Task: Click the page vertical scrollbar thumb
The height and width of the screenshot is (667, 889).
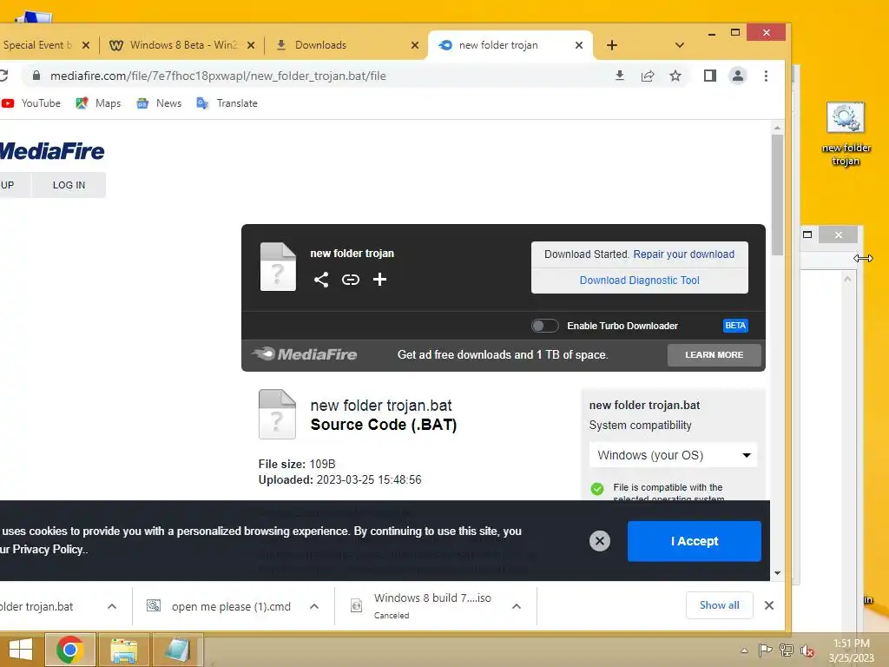Action: click(x=777, y=194)
